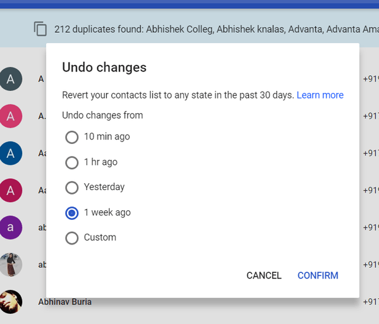379x324 pixels.
Task: Click the purple lowercase a avatar
Action: (11, 227)
